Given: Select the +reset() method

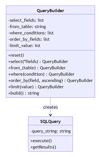Looking at the screenshot, I should coord(16,55).
